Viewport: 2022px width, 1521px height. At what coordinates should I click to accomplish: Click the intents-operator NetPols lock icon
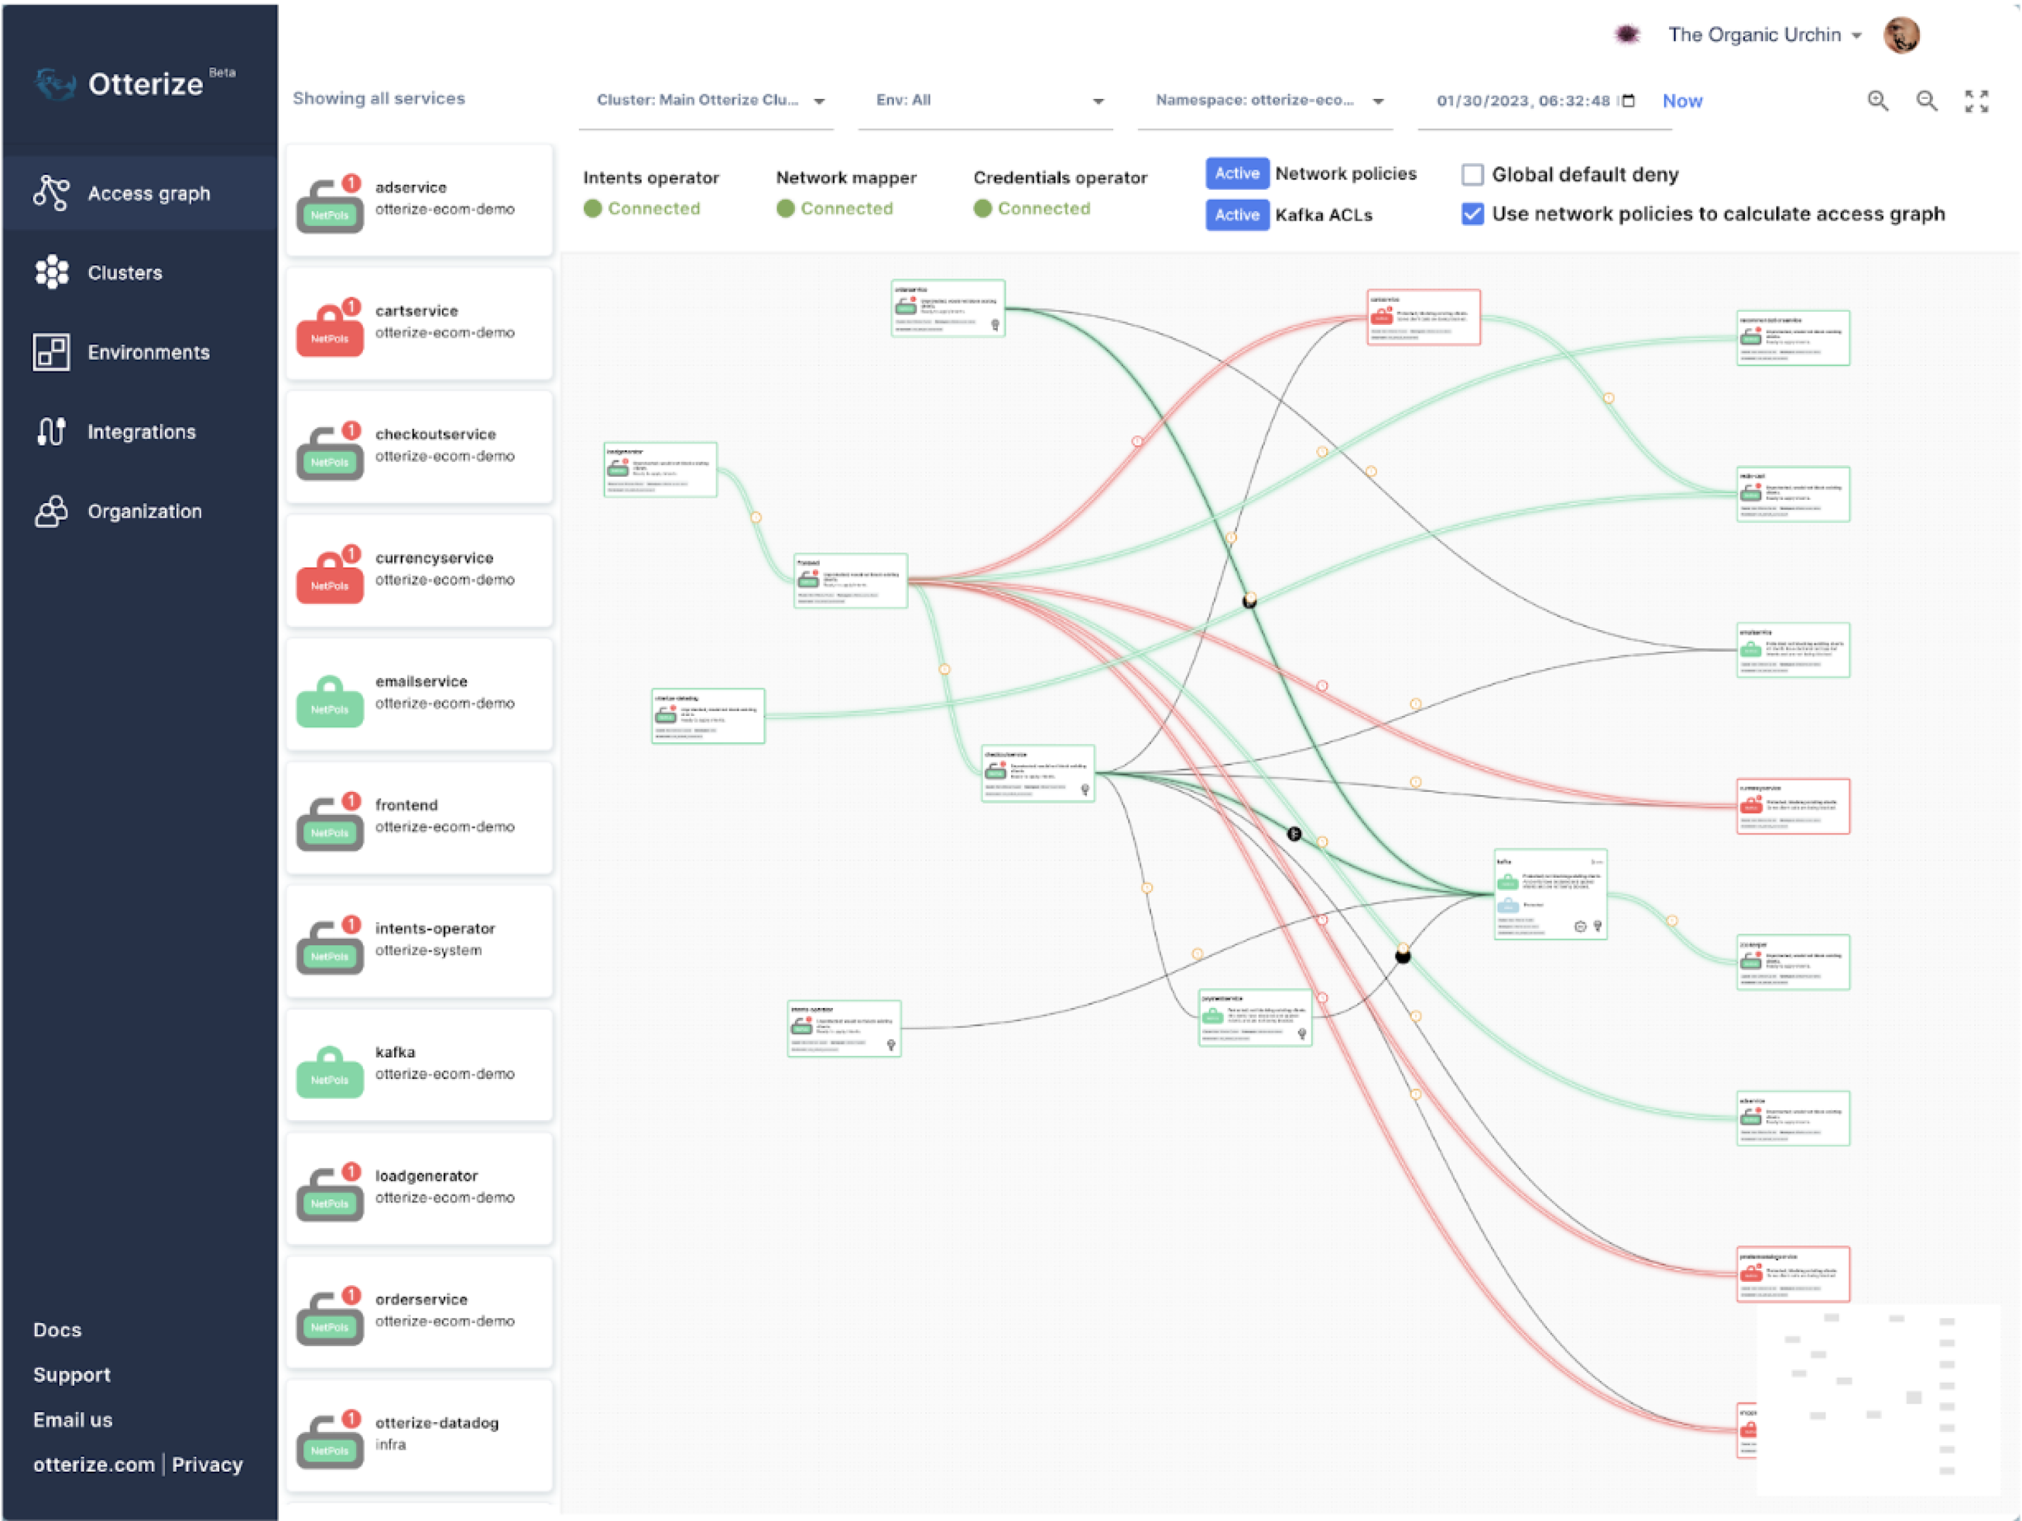(x=330, y=945)
